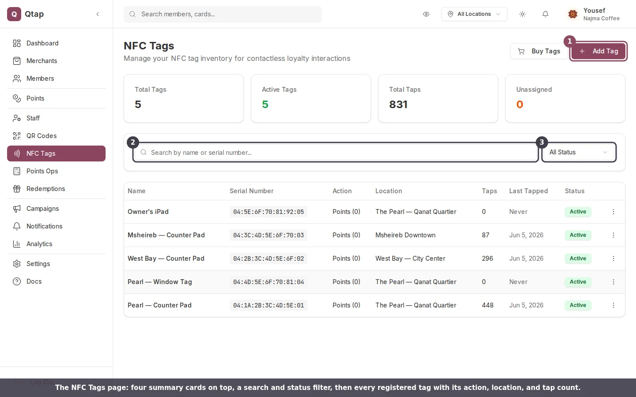Open notifications via the header bell icon

[545, 14]
